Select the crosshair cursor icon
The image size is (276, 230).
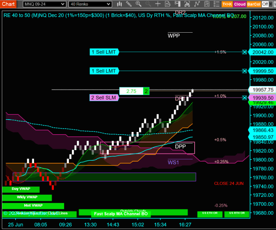[158, 4]
